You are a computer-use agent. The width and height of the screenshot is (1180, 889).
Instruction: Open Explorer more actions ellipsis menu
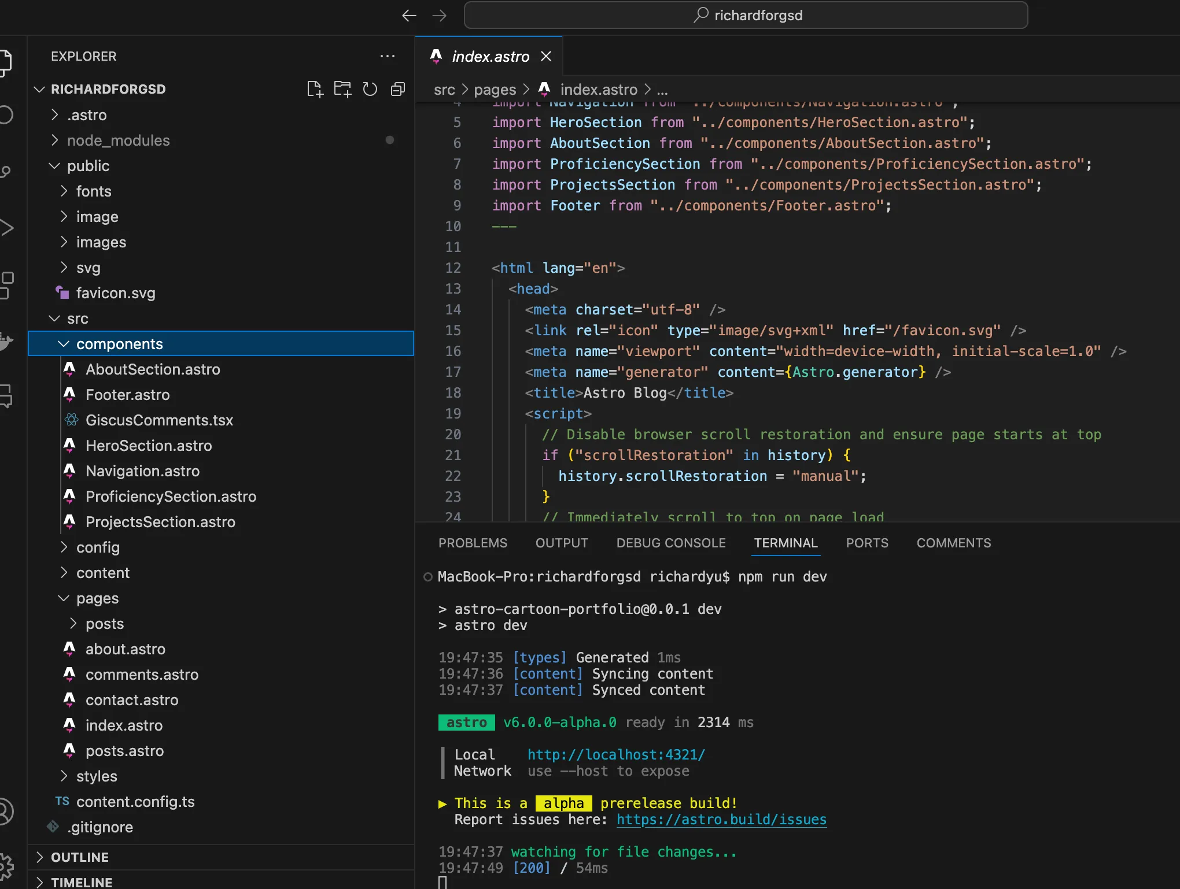click(388, 56)
